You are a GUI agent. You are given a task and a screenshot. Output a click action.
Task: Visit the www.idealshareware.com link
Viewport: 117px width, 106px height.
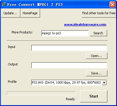(x=85, y=24)
